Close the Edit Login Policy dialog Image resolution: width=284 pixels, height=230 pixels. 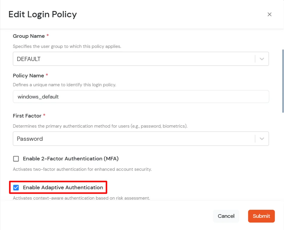(269, 14)
